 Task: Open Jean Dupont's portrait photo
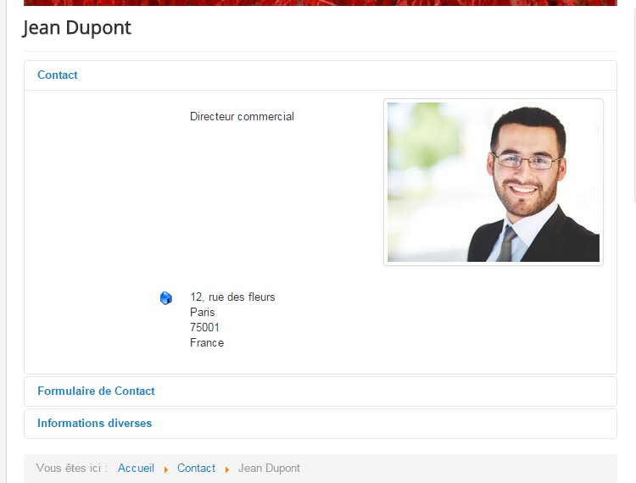[494, 182]
